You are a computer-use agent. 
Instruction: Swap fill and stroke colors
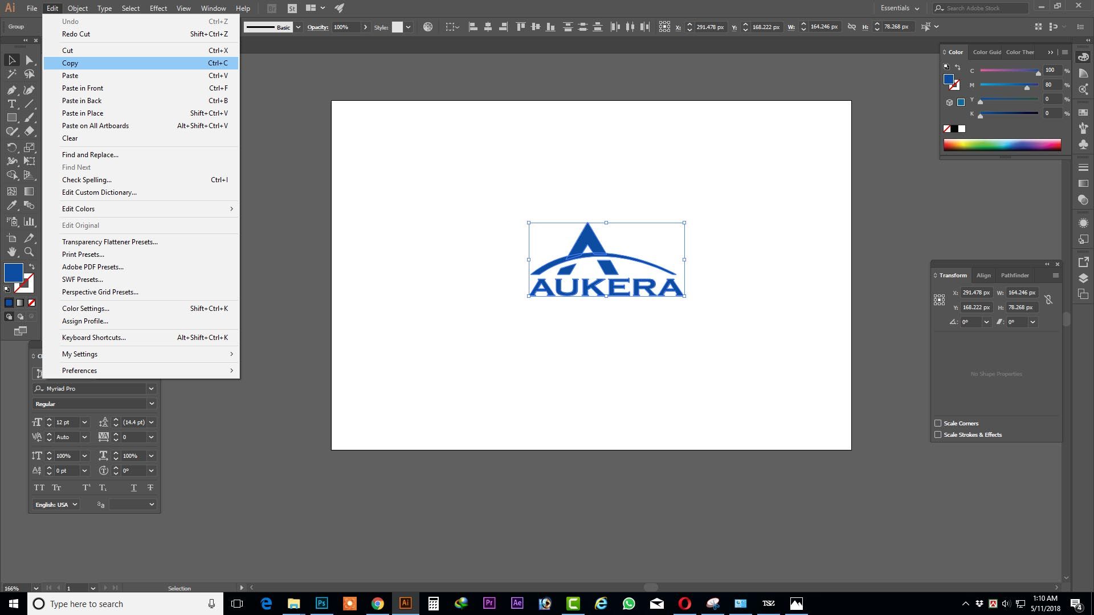coord(32,266)
